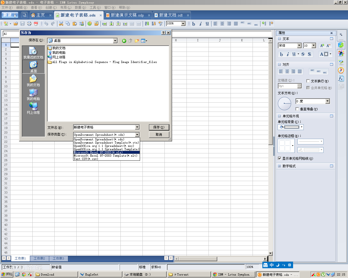Image resolution: width=348 pixels, height=278 pixels.
Task: Click Strikethrough icon in the text properties
Action: tap(303, 54)
